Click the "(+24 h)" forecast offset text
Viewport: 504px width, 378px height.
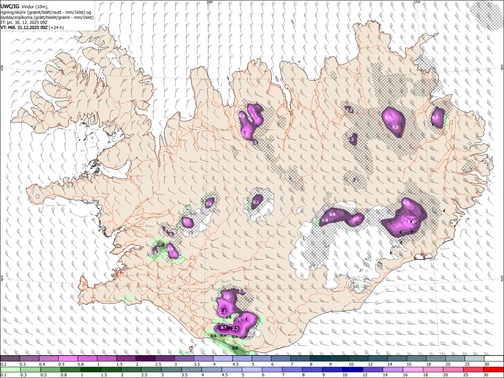point(57,28)
